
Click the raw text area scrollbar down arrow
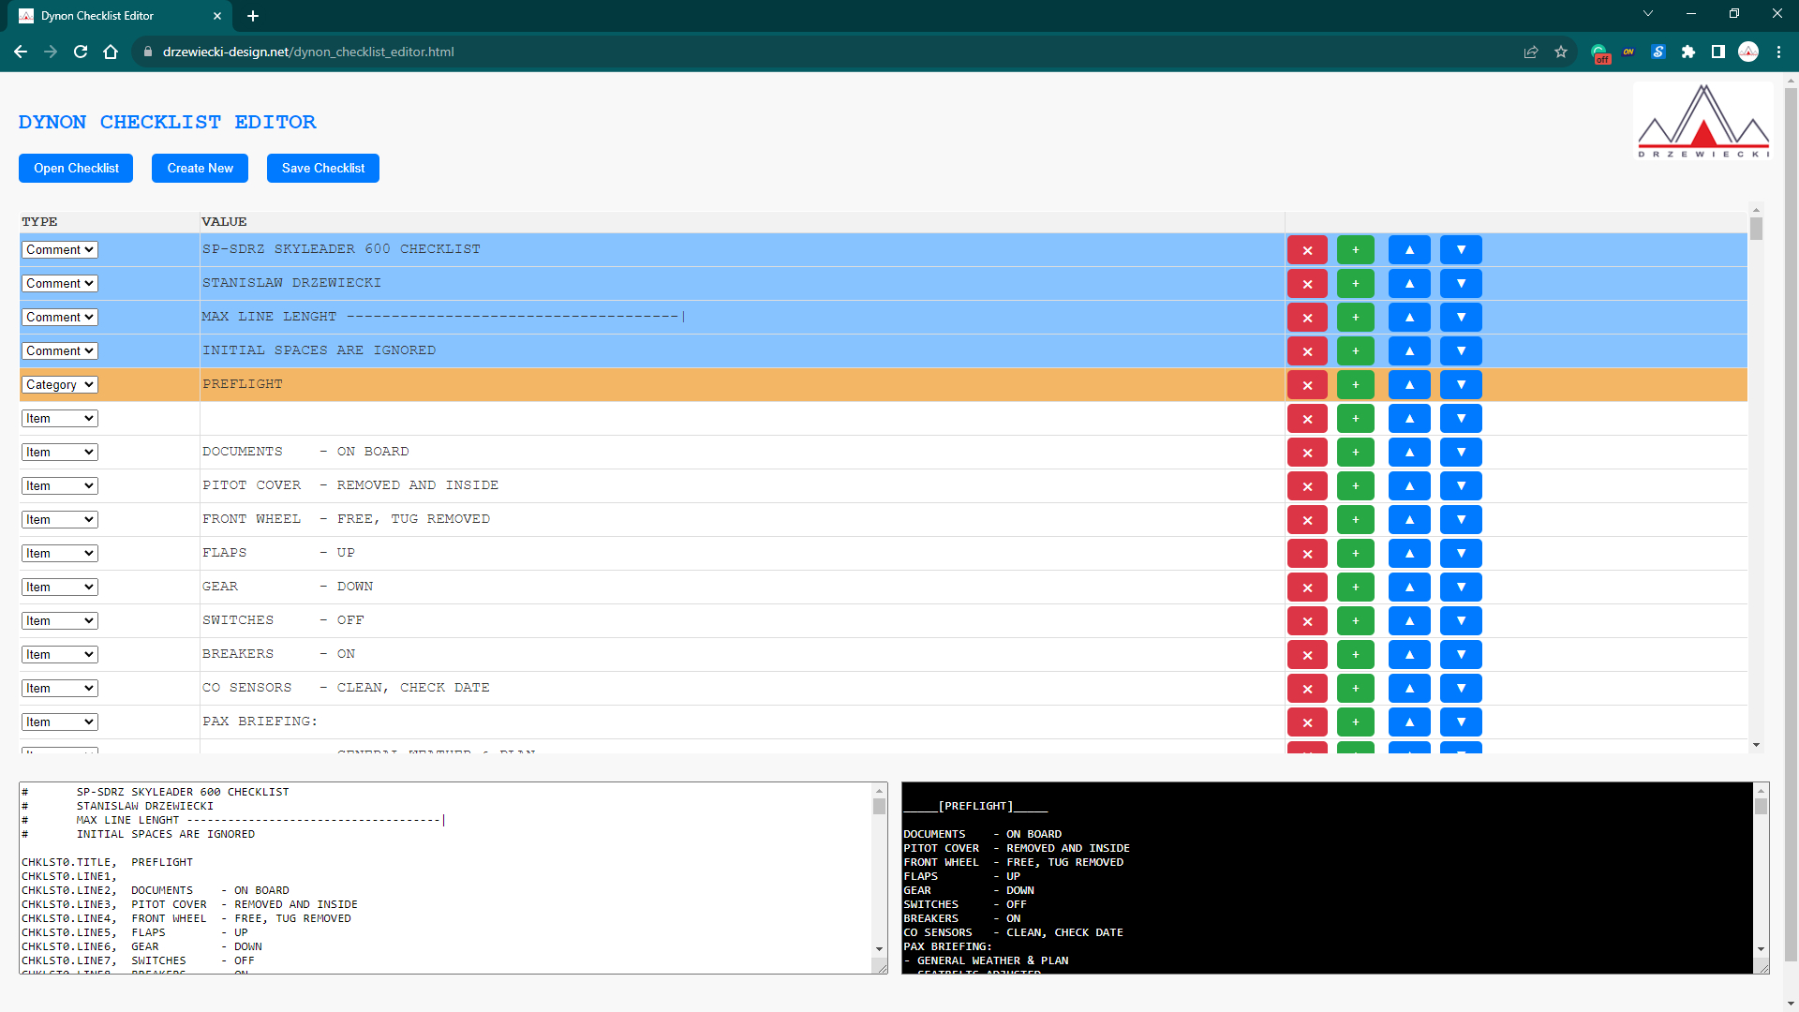(x=879, y=949)
